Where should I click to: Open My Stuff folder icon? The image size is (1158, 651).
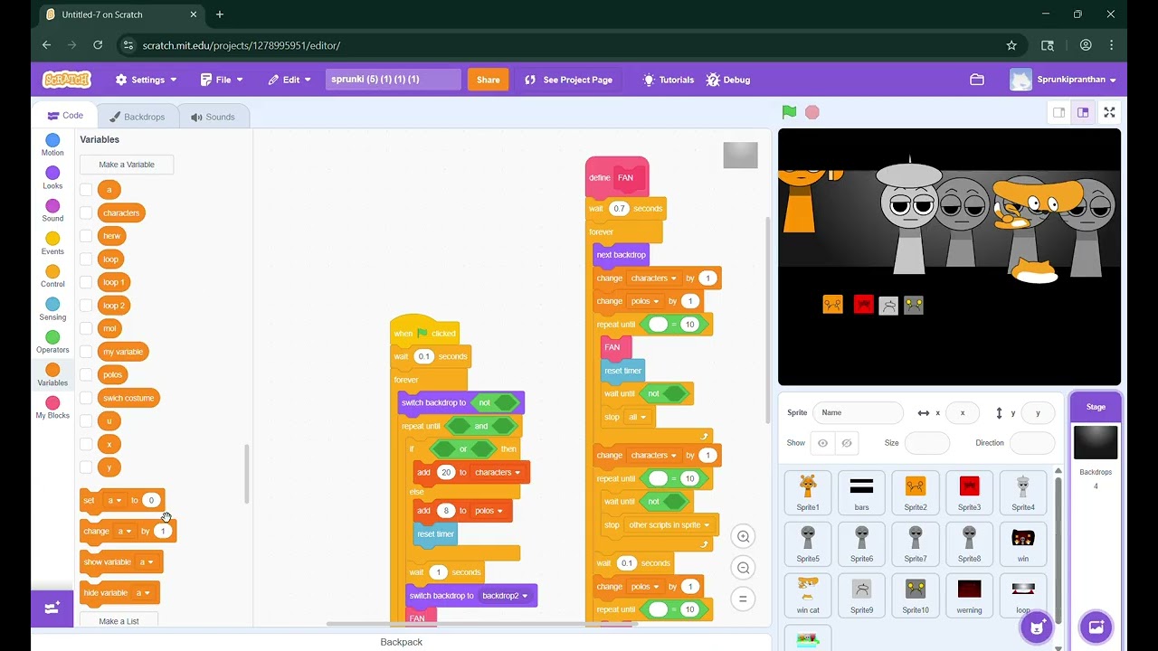[x=977, y=80]
